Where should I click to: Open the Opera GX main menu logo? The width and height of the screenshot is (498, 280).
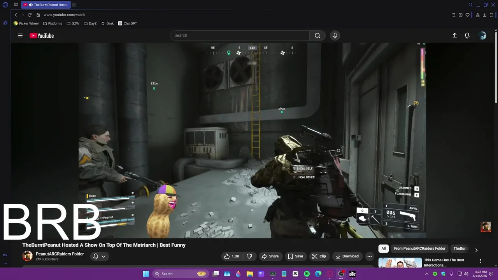[x=5, y=5]
